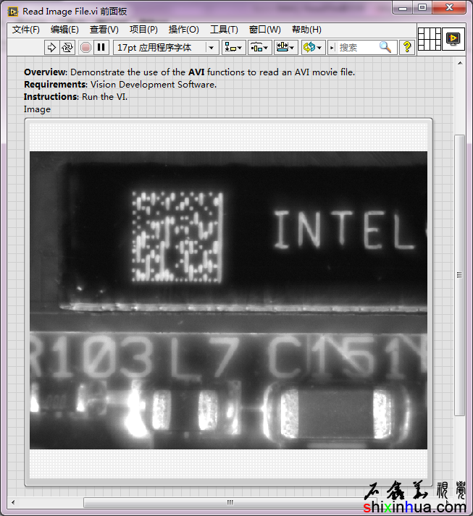Open the font dropdown showing 17pt application font
This screenshot has width=473, height=516.
(x=166, y=47)
